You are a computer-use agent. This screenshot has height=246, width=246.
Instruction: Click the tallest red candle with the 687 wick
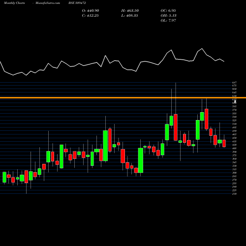176,127
